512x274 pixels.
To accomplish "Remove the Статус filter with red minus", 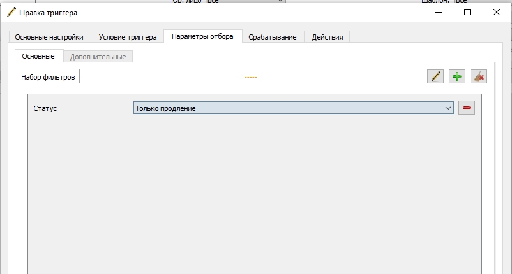I will click(467, 108).
